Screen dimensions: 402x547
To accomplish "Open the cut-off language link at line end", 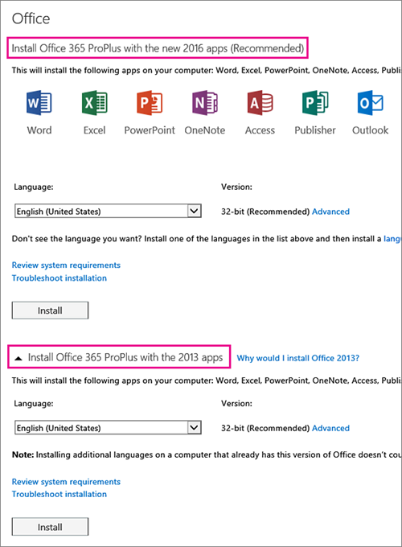I will 392,239.
